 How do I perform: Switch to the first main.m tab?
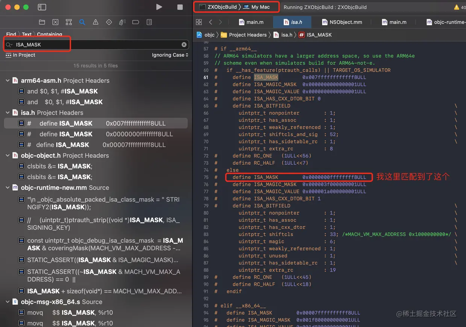click(x=251, y=22)
